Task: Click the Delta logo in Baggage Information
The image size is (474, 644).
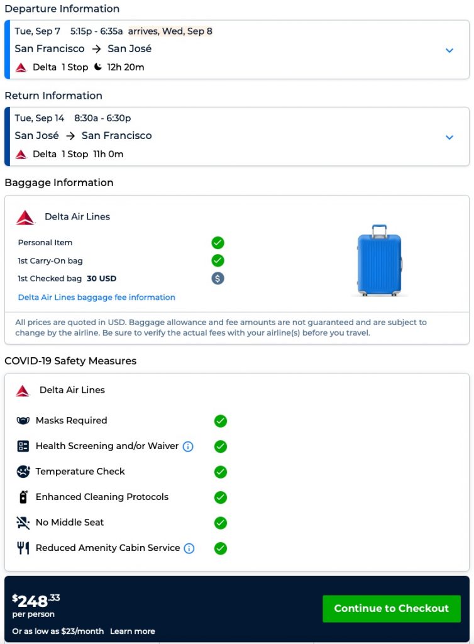Action: (x=26, y=218)
